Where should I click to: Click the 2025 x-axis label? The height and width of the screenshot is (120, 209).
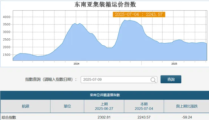174,64
